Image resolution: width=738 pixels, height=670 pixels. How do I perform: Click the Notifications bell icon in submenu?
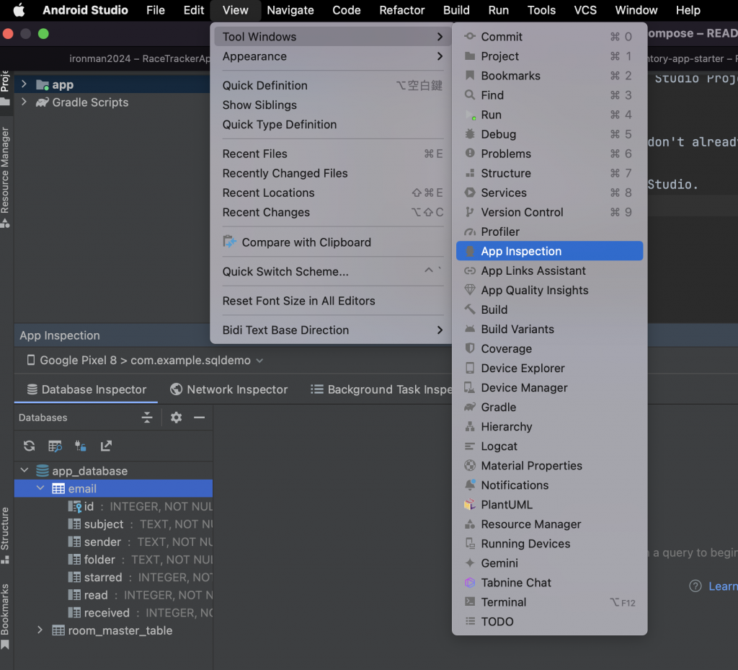coord(470,485)
